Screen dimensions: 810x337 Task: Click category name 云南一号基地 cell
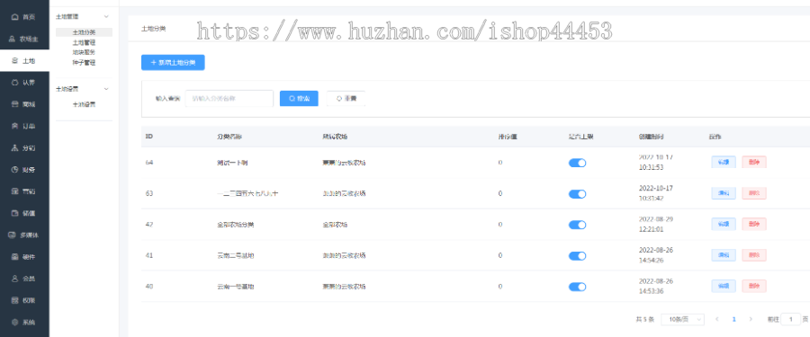236,287
